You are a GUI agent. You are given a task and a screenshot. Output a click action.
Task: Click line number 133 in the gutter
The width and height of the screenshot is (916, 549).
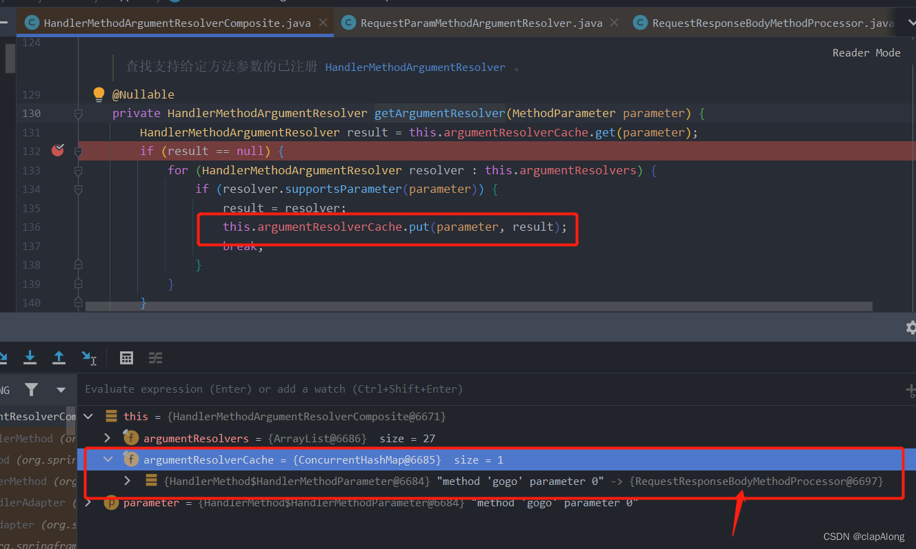pos(32,169)
